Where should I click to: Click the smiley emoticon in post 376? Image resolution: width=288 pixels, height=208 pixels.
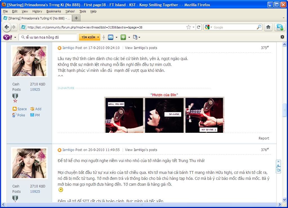(61, 190)
